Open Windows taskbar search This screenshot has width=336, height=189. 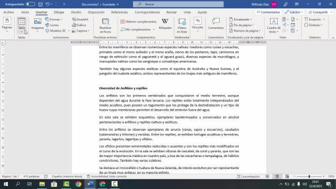(x=18, y=184)
